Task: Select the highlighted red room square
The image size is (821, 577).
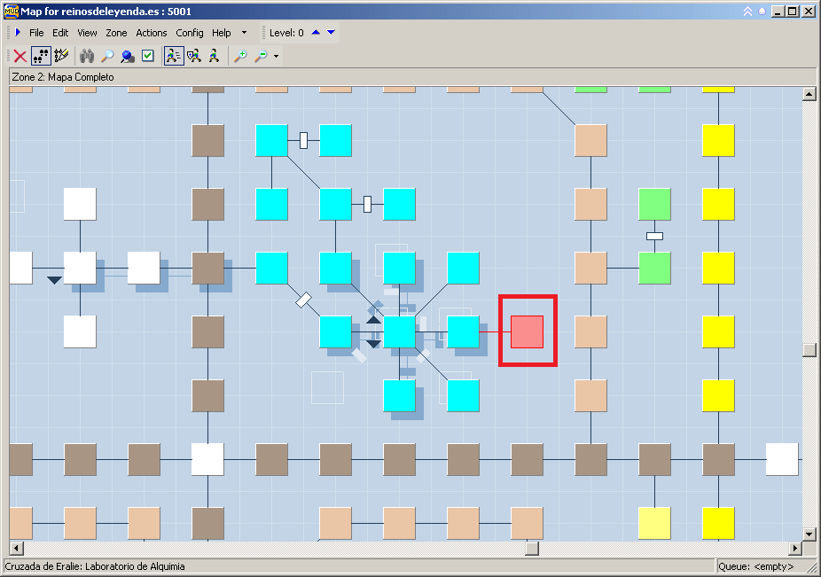Action: click(528, 331)
